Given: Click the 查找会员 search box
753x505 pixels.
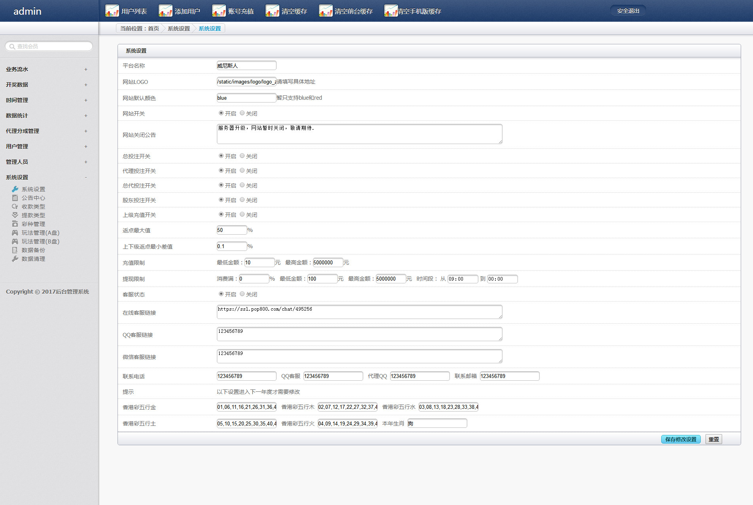Looking at the screenshot, I should (49, 46).
